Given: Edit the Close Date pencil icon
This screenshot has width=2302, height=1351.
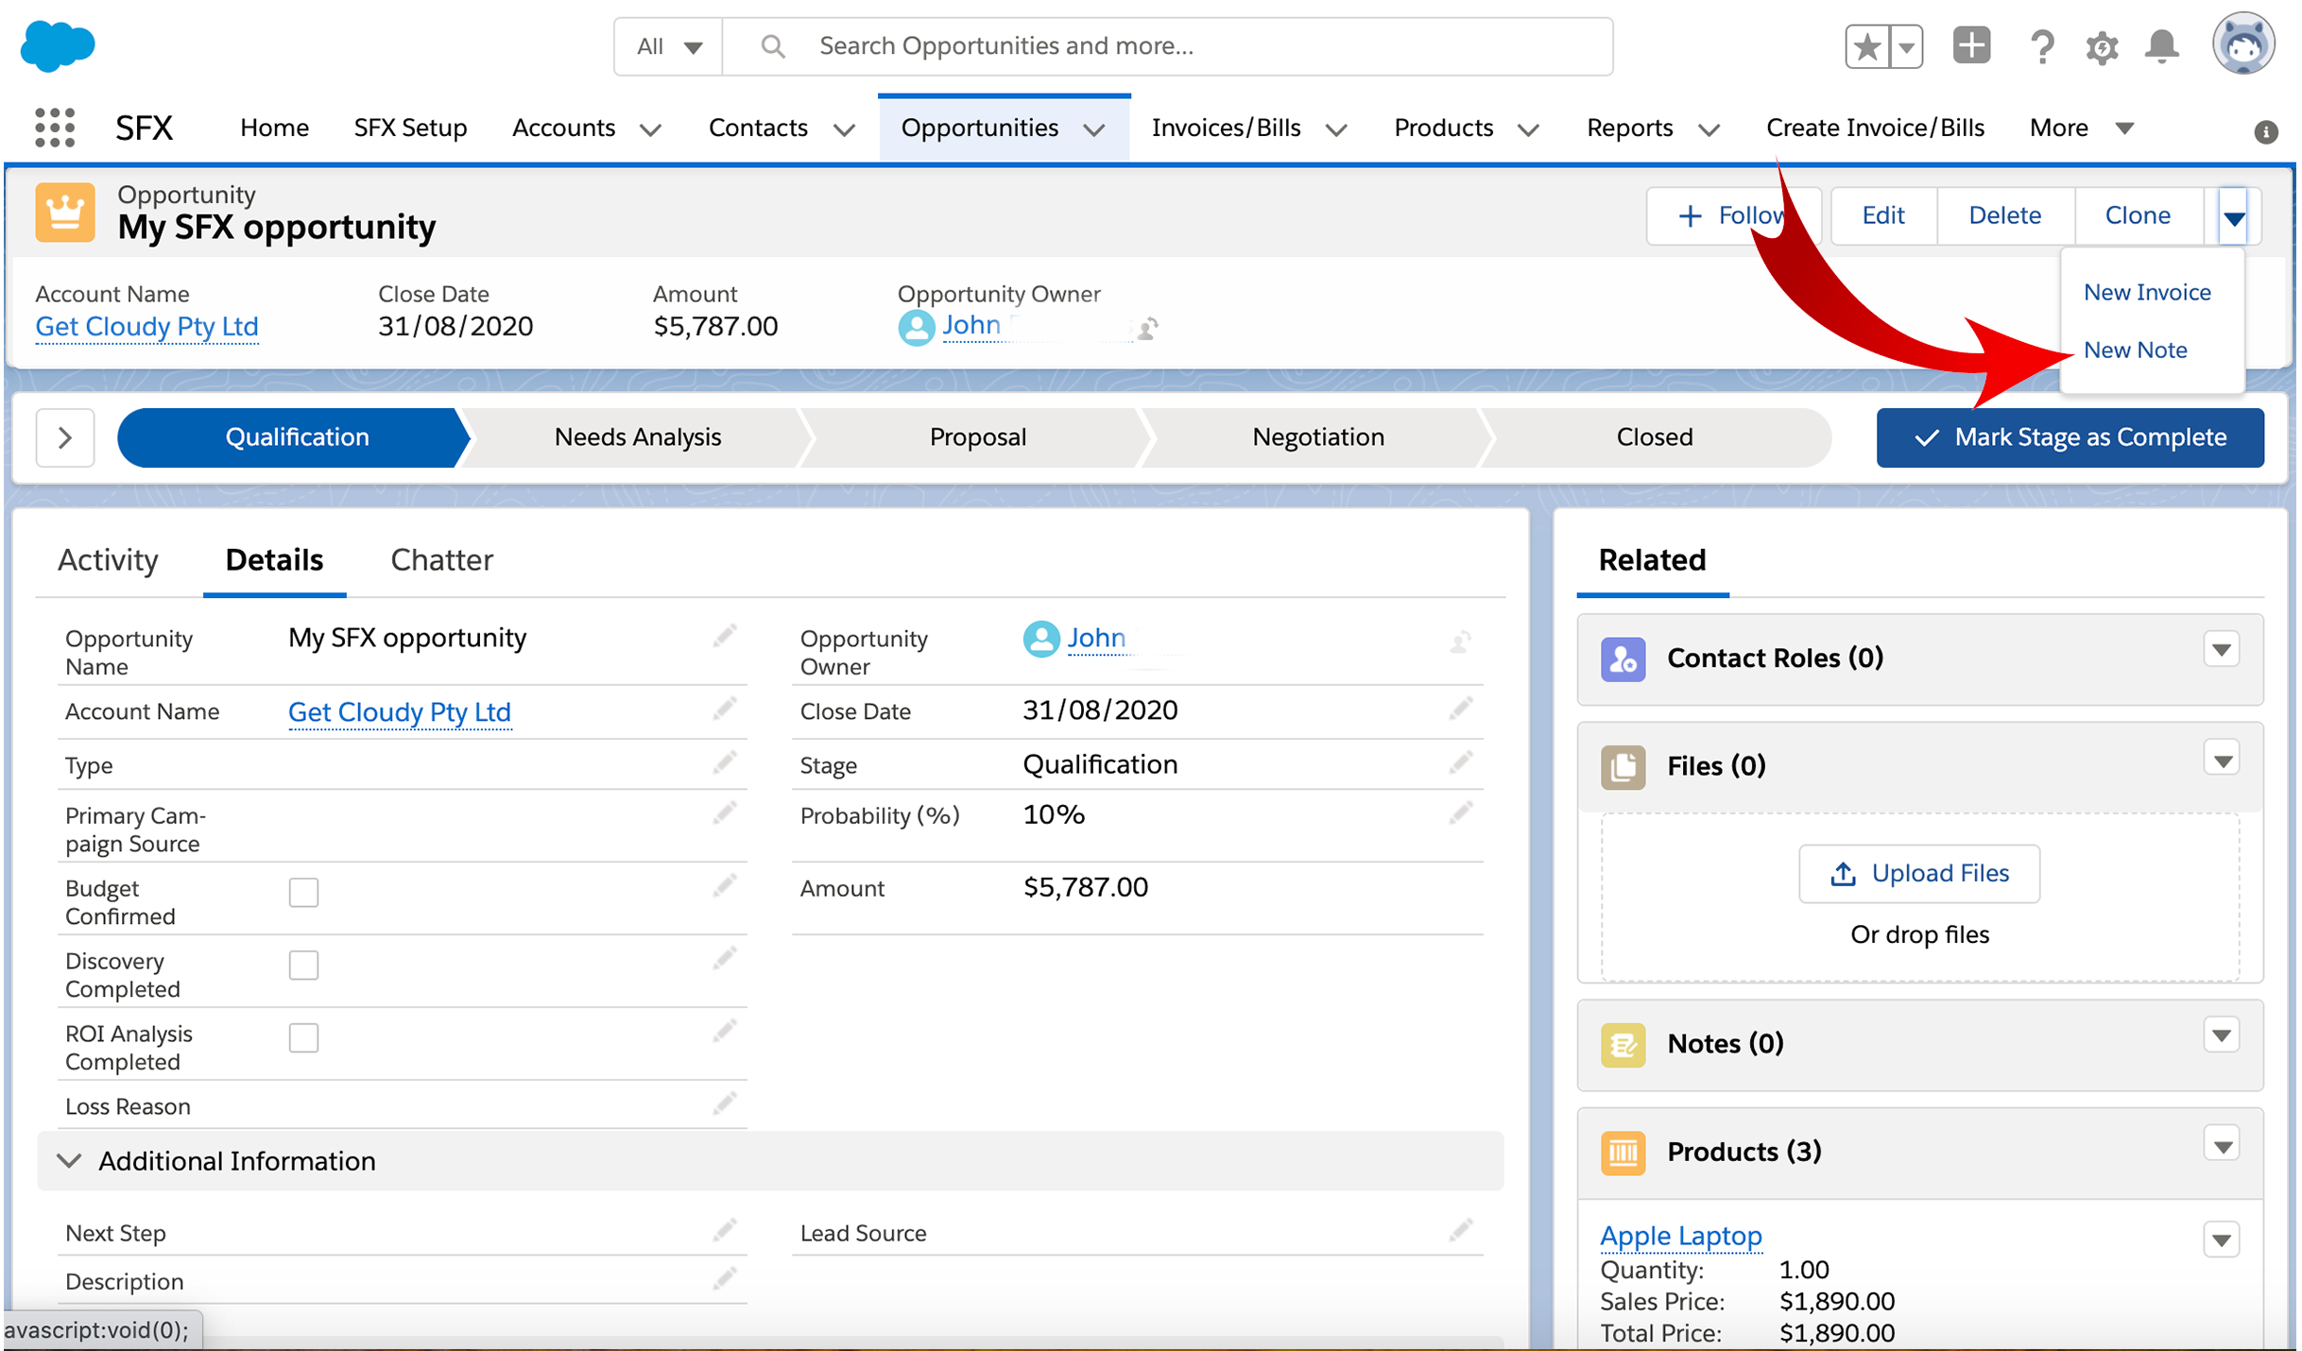Looking at the screenshot, I should (x=1460, y=710).
